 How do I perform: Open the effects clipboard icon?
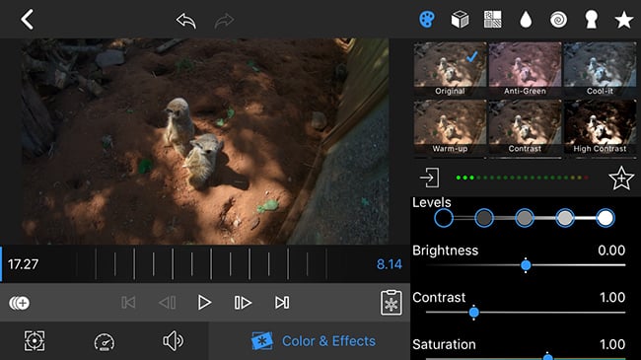392,303
